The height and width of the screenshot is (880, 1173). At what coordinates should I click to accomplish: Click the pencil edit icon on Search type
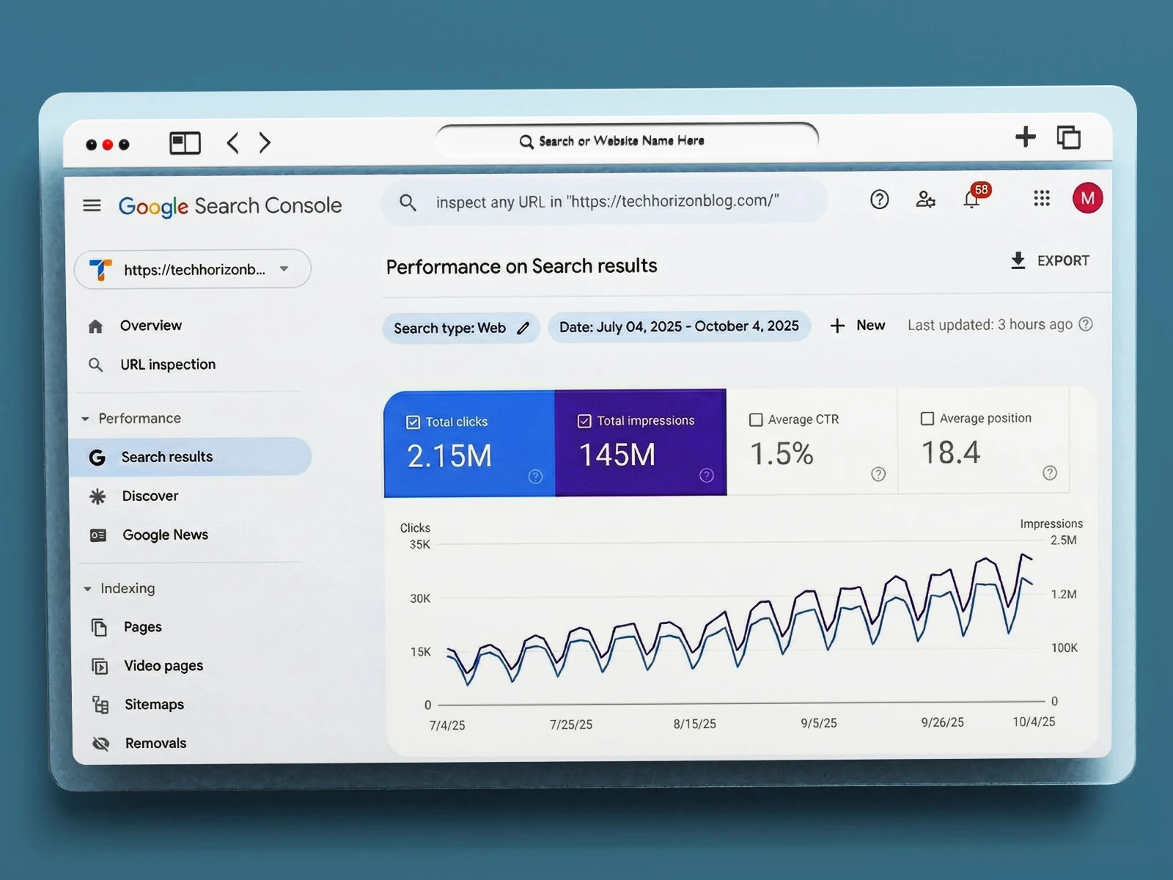[x=523, y=329]
